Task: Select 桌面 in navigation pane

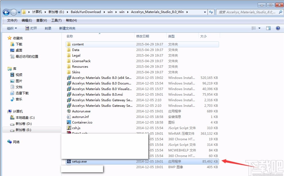Action: (x=19, y=50)
